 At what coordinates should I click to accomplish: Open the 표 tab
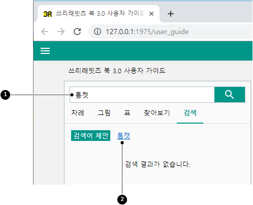pyautogui.click(x=127, y=113)
